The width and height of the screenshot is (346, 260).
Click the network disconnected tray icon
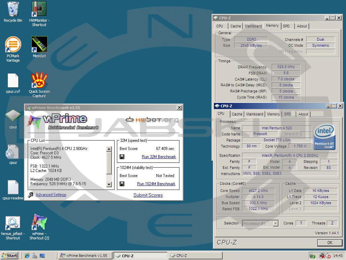[322, 256]
